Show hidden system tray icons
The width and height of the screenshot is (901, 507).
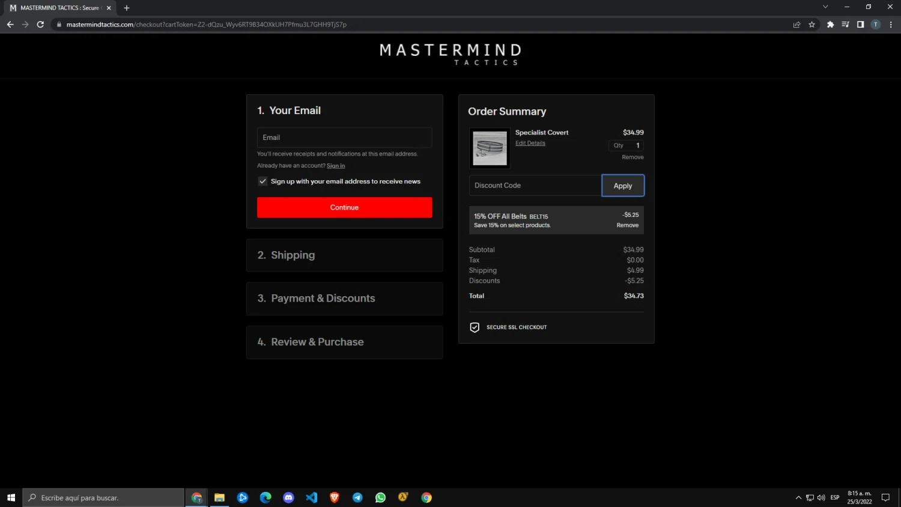[x=798, y=497]
